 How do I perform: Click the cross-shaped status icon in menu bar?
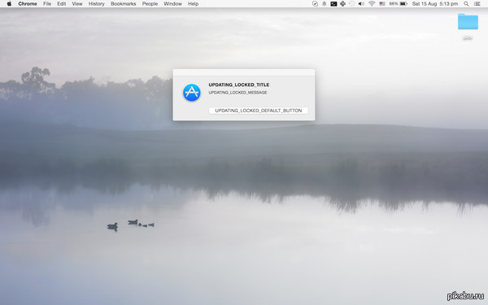pyautogui.click(x=342, y=4)
